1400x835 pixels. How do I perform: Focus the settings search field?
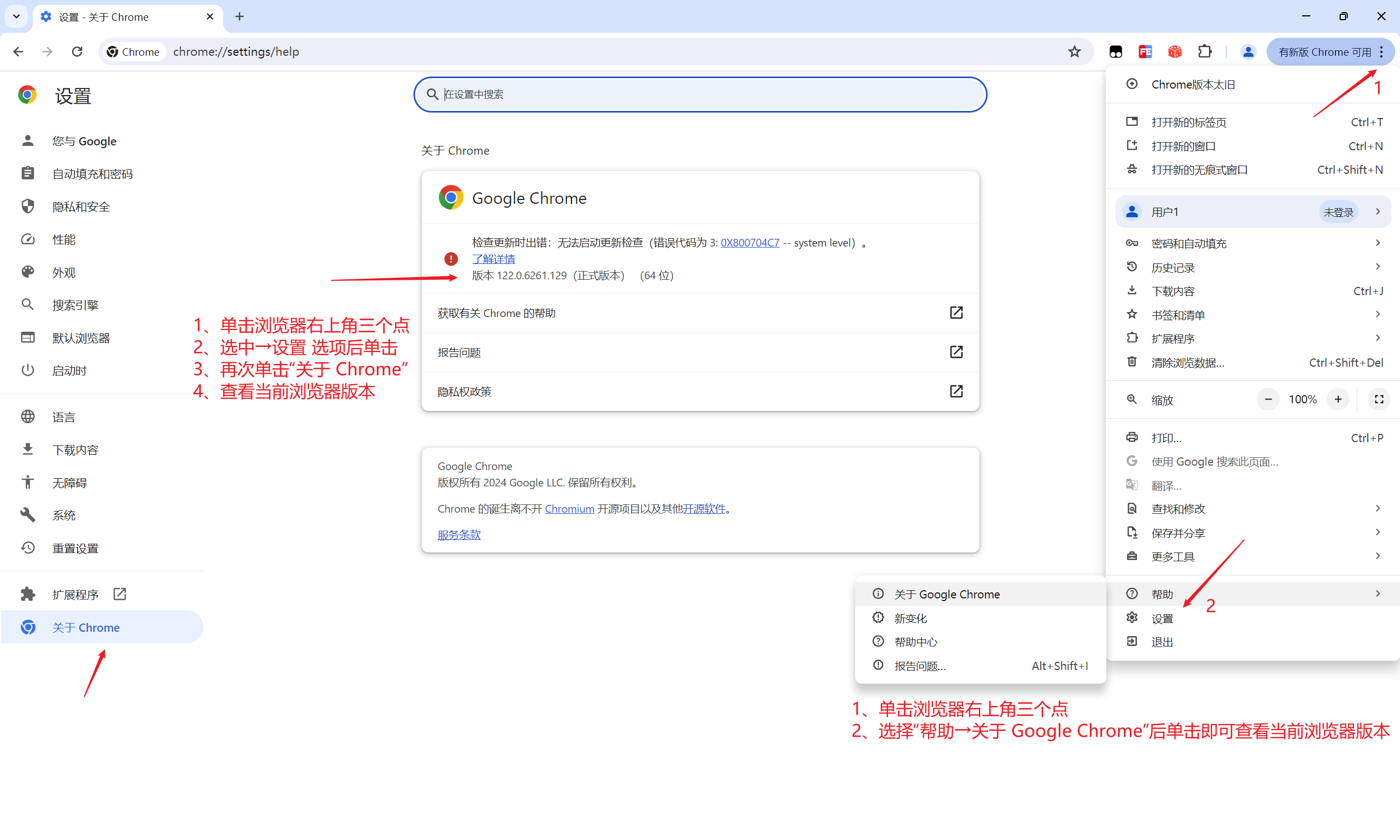click(x=699, y=94)
